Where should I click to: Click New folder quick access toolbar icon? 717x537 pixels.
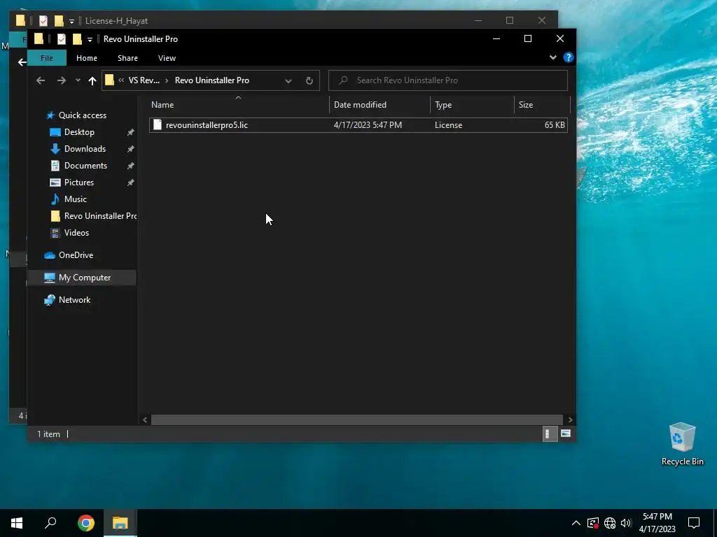point(77,39)
